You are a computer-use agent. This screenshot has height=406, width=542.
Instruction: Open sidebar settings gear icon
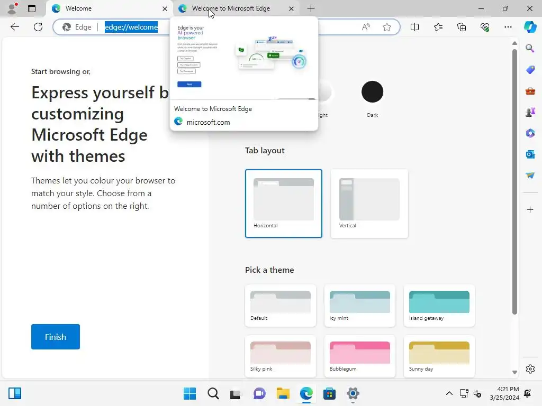[530, 369]
